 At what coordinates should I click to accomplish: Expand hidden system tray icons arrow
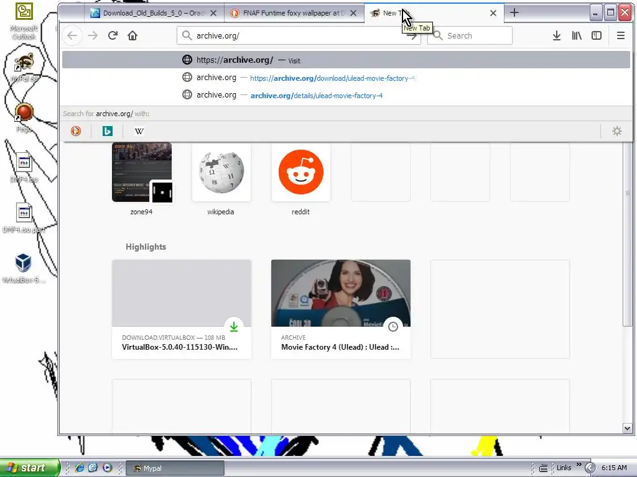pyautogui.click(x=590, y=468)
